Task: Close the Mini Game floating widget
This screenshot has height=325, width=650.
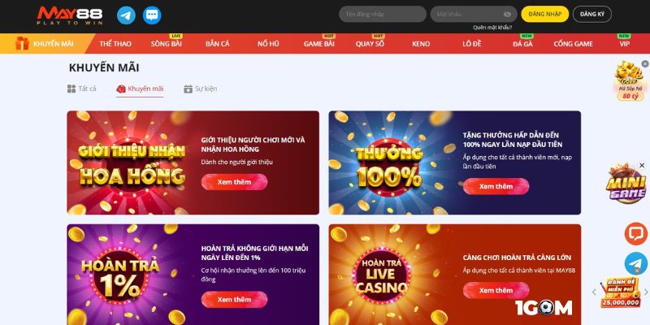Action: [x=642, y=166]
